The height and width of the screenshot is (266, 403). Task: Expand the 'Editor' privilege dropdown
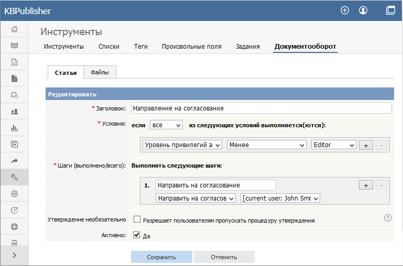pos(333,145)
